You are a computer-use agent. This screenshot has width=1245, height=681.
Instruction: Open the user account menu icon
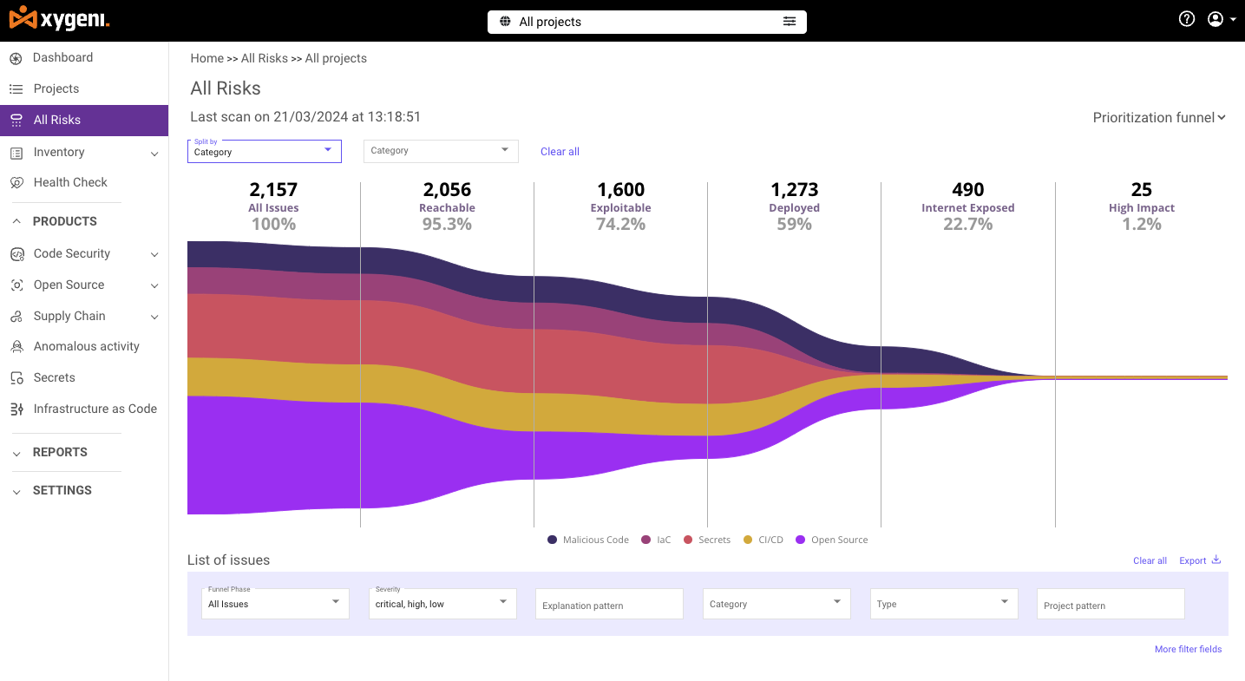[1216, 19]
